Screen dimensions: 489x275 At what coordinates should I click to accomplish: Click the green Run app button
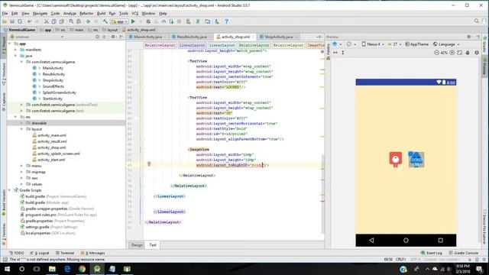tap(133, 21)
